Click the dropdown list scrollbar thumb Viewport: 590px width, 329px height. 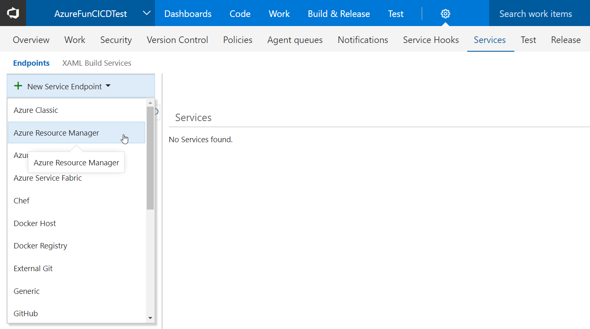point(150,158)
